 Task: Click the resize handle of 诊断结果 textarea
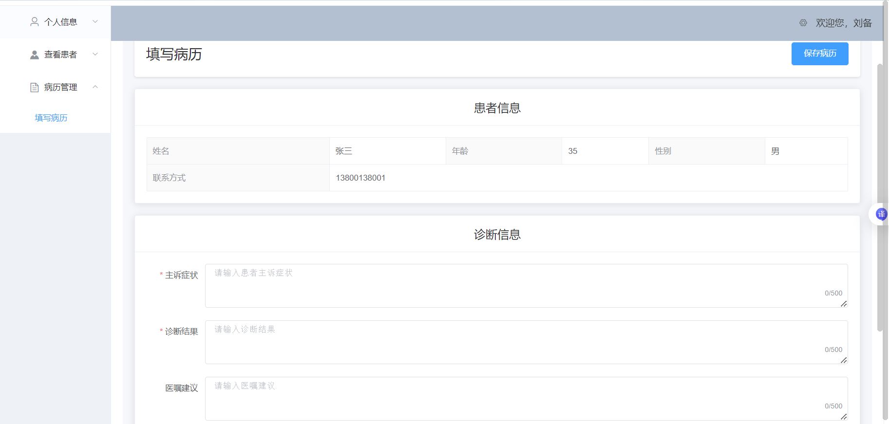(844, 360)
